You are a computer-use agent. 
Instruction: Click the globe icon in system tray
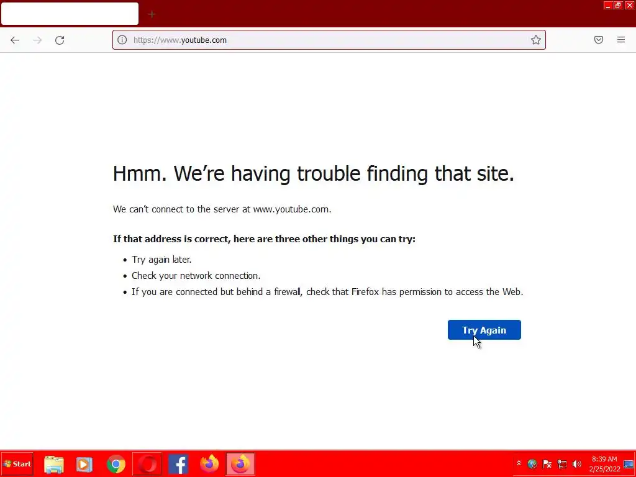pos(532,463)
